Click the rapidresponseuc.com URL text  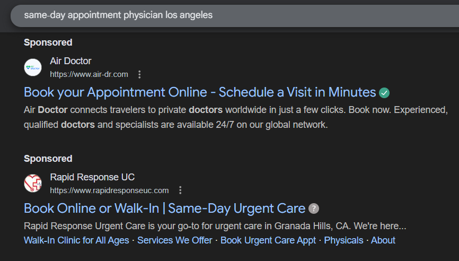click(109, 190)
